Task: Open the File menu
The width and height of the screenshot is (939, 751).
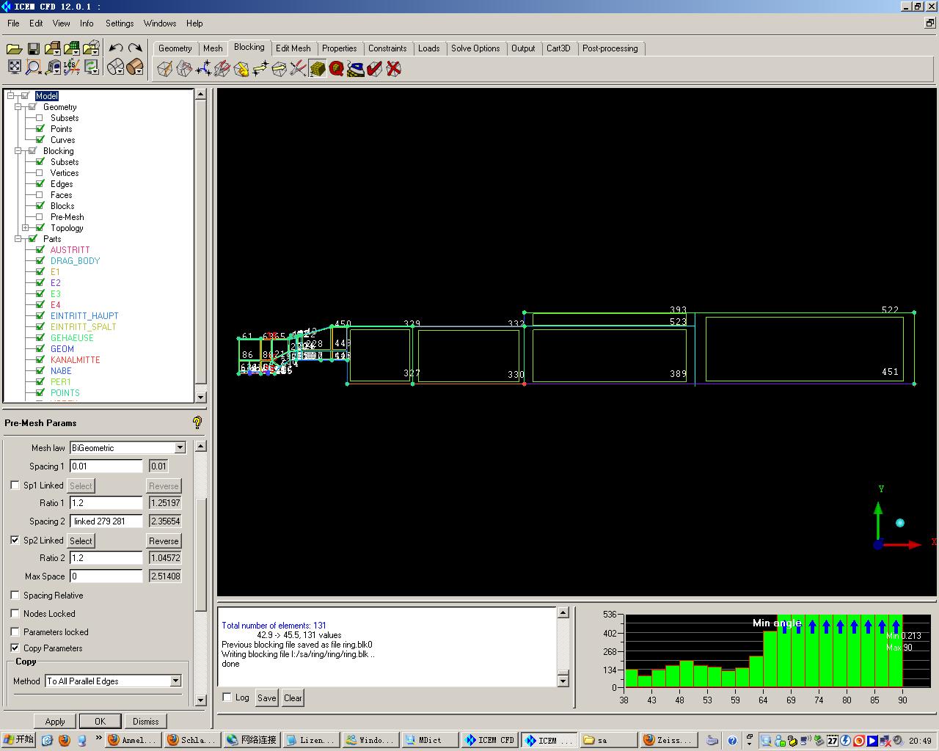Action: tap(13, 23)
